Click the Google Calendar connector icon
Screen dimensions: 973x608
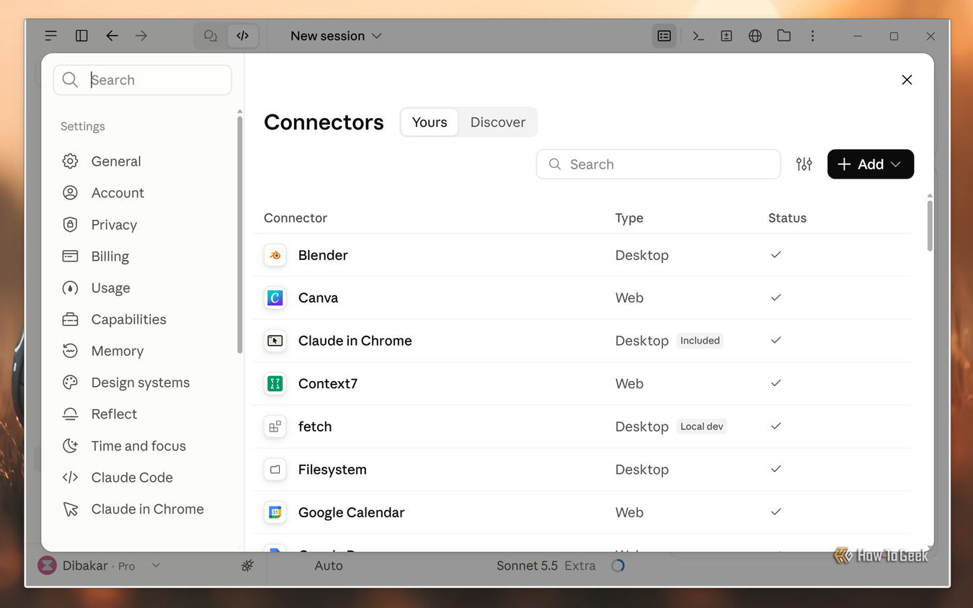tap(275, 512)
